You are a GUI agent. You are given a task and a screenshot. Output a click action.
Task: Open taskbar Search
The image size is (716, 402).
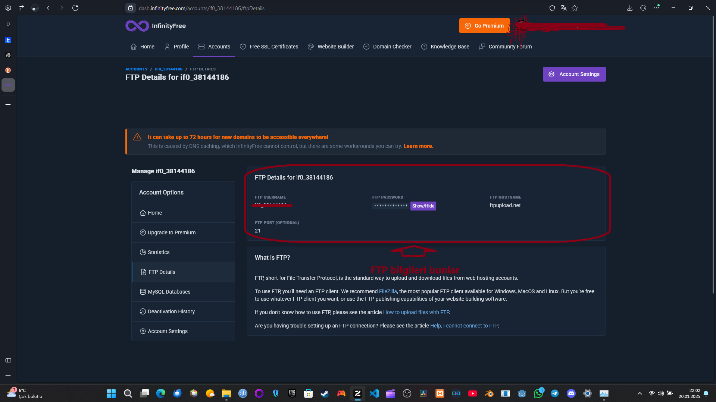[x=128, y=393]
